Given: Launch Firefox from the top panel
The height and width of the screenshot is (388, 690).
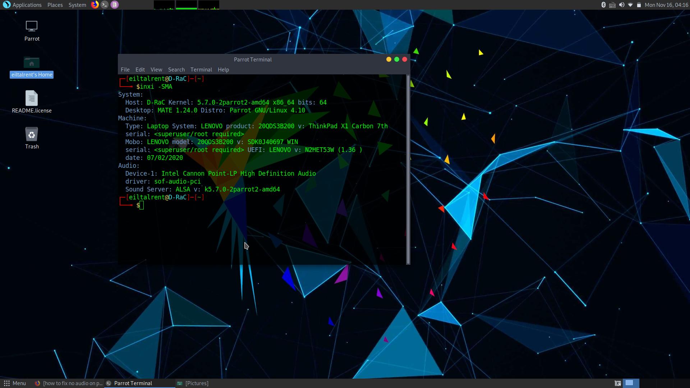Looking at the screenshot, I should [x=95, y=5].
